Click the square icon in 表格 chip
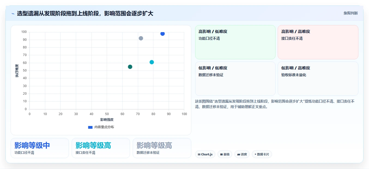Viewport: 369px width, 169px height. point(222,155)
